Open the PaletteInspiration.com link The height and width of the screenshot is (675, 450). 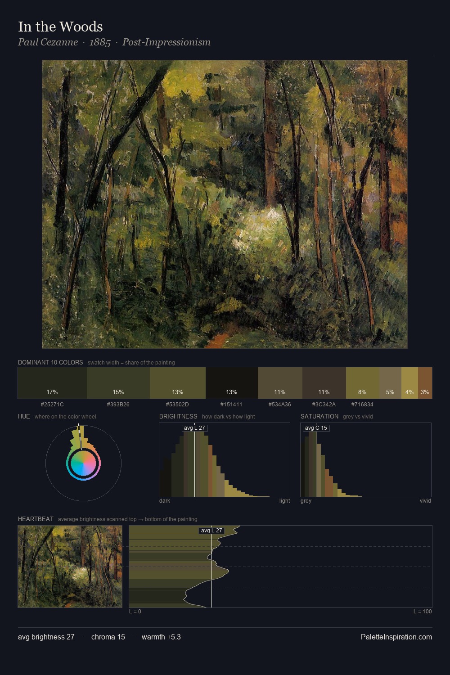tap(396, 637)
